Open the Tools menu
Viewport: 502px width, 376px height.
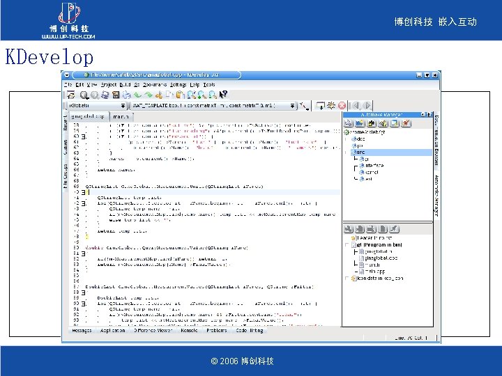[x=209, y=85]
